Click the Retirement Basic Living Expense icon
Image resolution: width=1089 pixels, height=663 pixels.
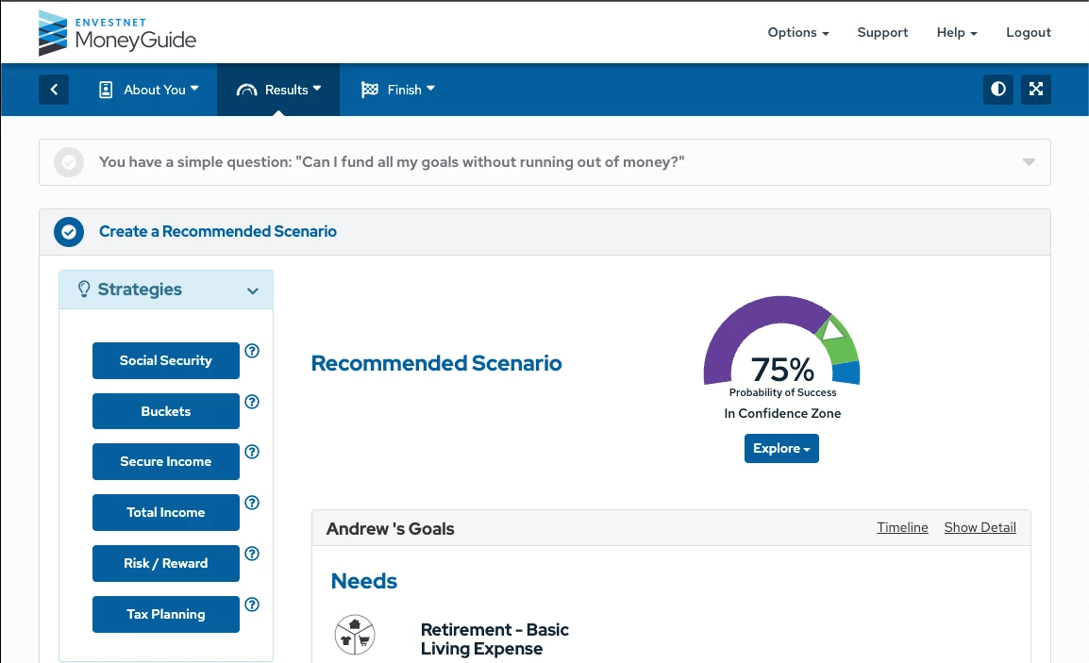tap(355, 635)
